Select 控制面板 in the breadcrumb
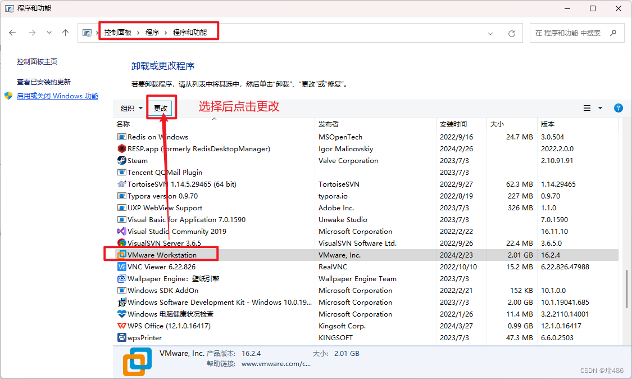632x379 pixels. tap(118, 32)
